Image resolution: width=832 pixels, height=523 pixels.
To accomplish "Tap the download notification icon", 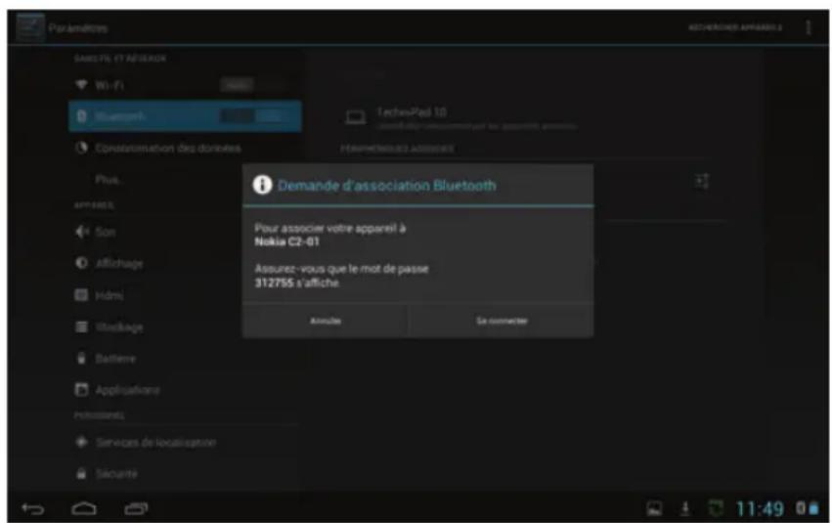I will [x=685, y=508].
